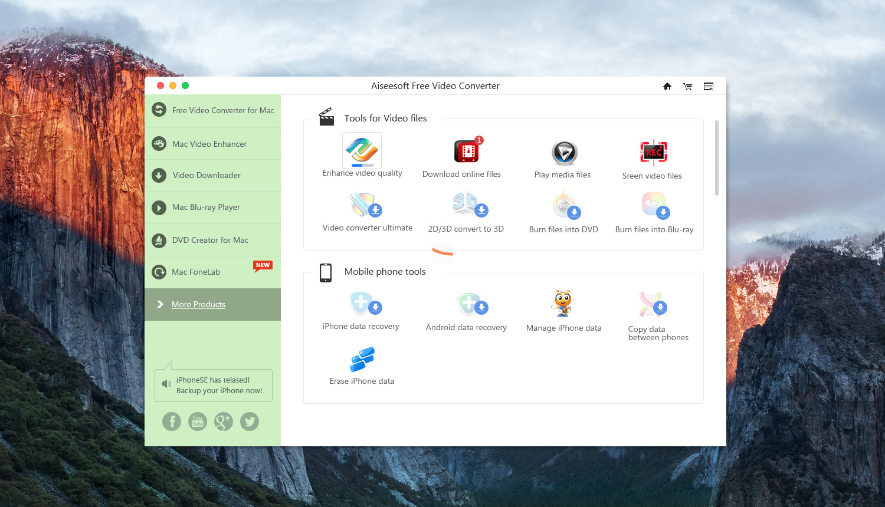Click the NEW badge on Mac FoneLab

tap(263, 265)
